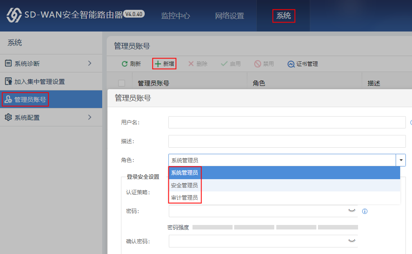Select 管理员账号 in the sidebar
This screenshot has height=254, width=412.
point(30,99)
